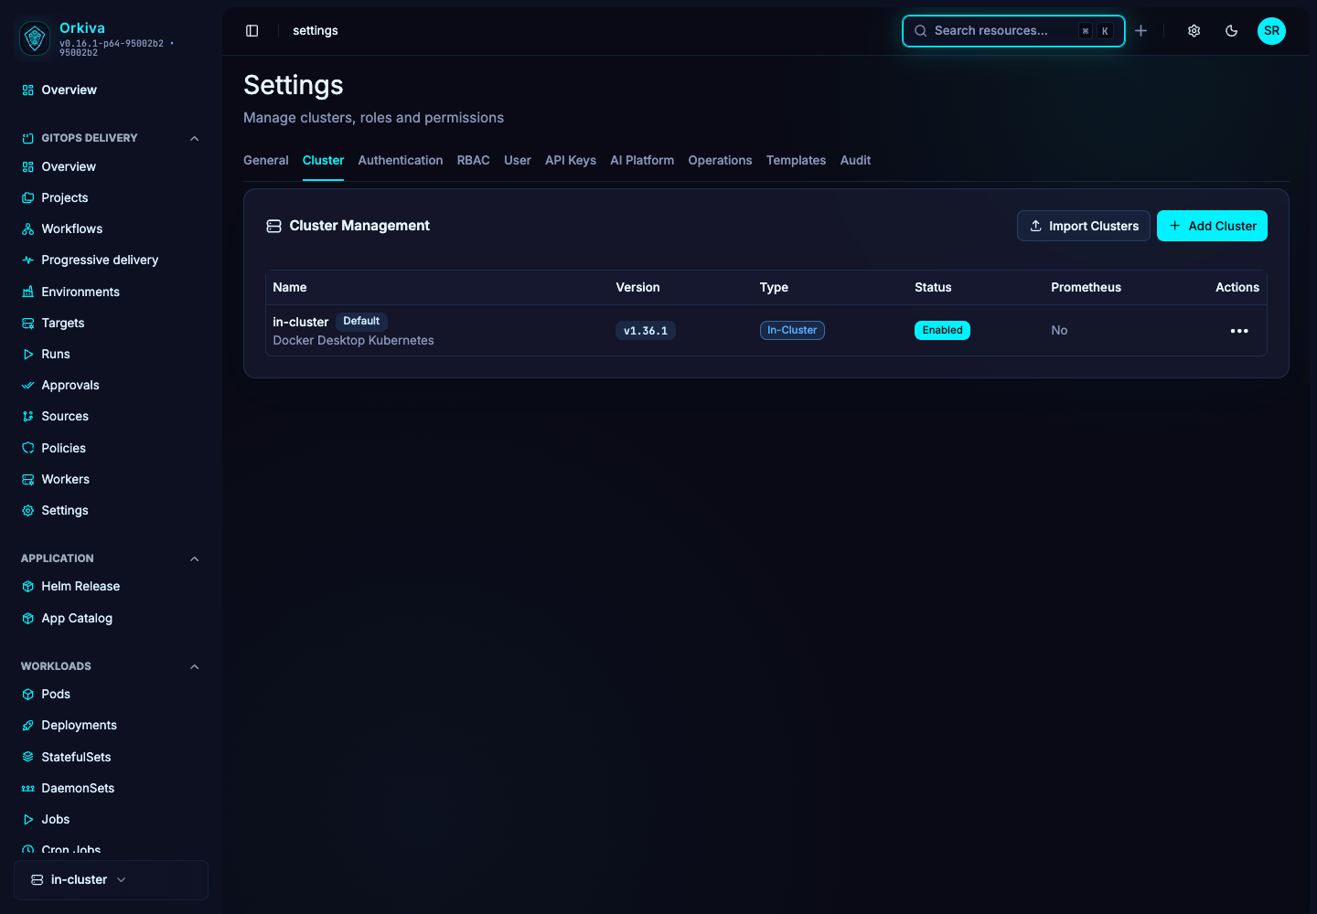Open Approvals page

pyautogui.click(x=110, y=385)
